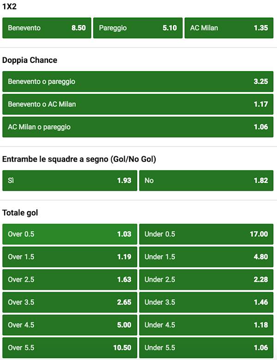
Task: Choose Under 5.5 goals option
Action: tap(206, 348)
